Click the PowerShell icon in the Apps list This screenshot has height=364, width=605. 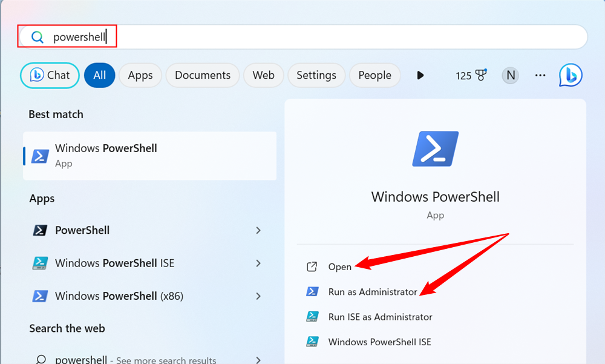tap(39, 230)
